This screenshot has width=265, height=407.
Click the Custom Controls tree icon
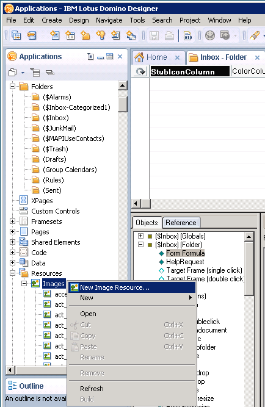pos(24,211)
